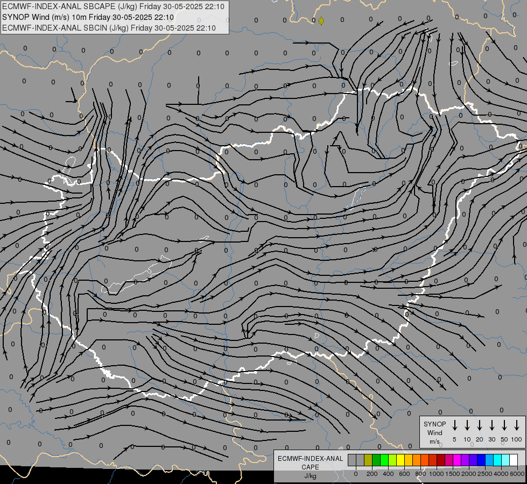Choose the red swatch left of 1000

433,460
